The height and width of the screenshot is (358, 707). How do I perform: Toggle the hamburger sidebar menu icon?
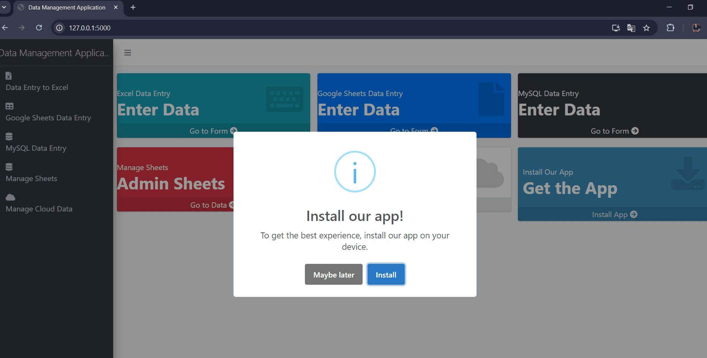128,53
